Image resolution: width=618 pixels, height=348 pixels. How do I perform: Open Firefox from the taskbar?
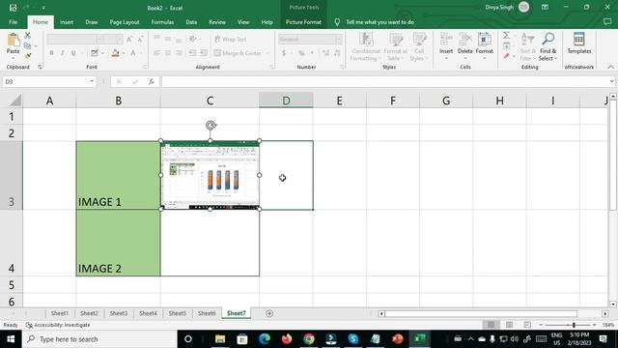[287, 339]
